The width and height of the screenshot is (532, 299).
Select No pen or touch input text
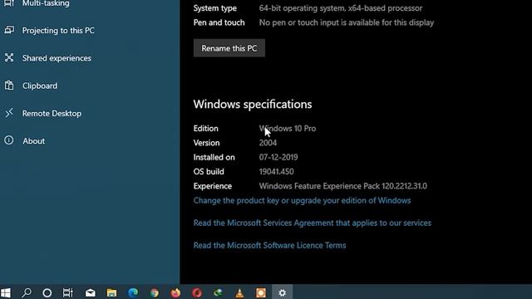point(347,22)
